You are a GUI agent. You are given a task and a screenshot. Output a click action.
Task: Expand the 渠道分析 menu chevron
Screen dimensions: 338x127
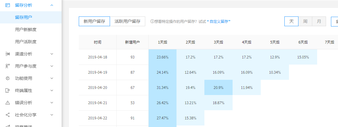pyautogui.click(x=51, y=54)
